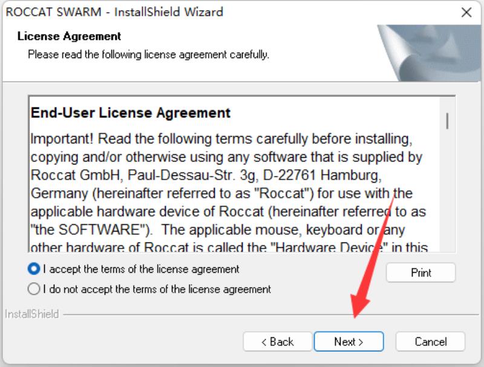Image resolution: width=484 pixels, height=367 pixels.
Task: Click the curled page banner graphic
Action: pos(430,53)
